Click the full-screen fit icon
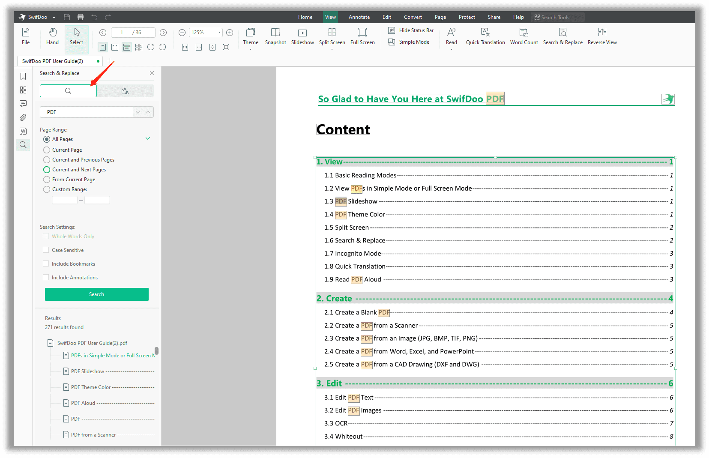Screen dimensions: 709x458 226,47
